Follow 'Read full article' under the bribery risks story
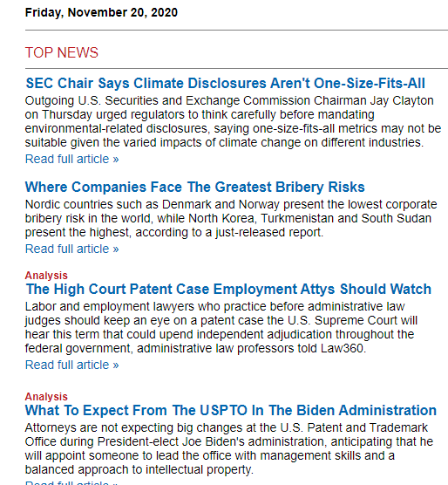Screen dimensions: 448x485 pos(71,249)
